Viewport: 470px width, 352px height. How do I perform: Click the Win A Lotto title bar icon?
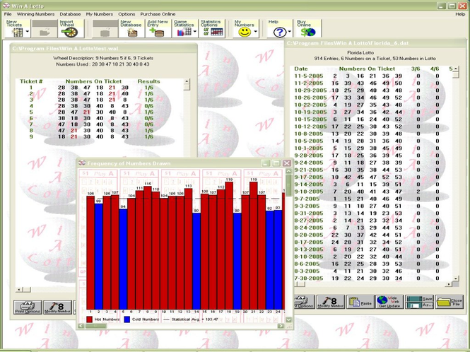[x=6, y=6]
